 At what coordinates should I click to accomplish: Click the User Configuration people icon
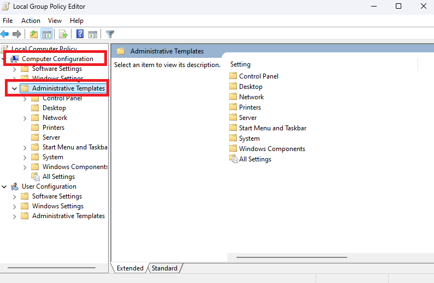15,187
